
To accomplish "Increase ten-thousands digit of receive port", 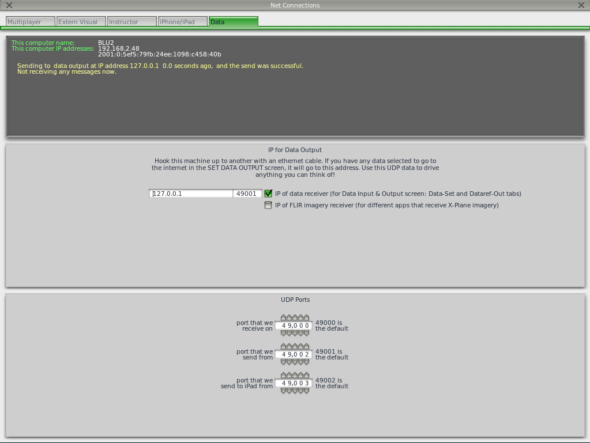I will [x=283, y=318].
